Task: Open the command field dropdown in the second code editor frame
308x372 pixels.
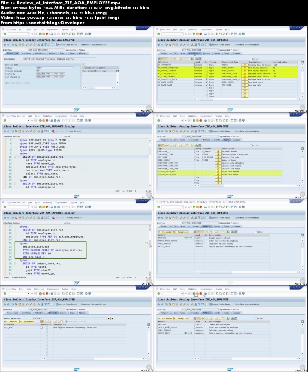Action: (29, 207)
